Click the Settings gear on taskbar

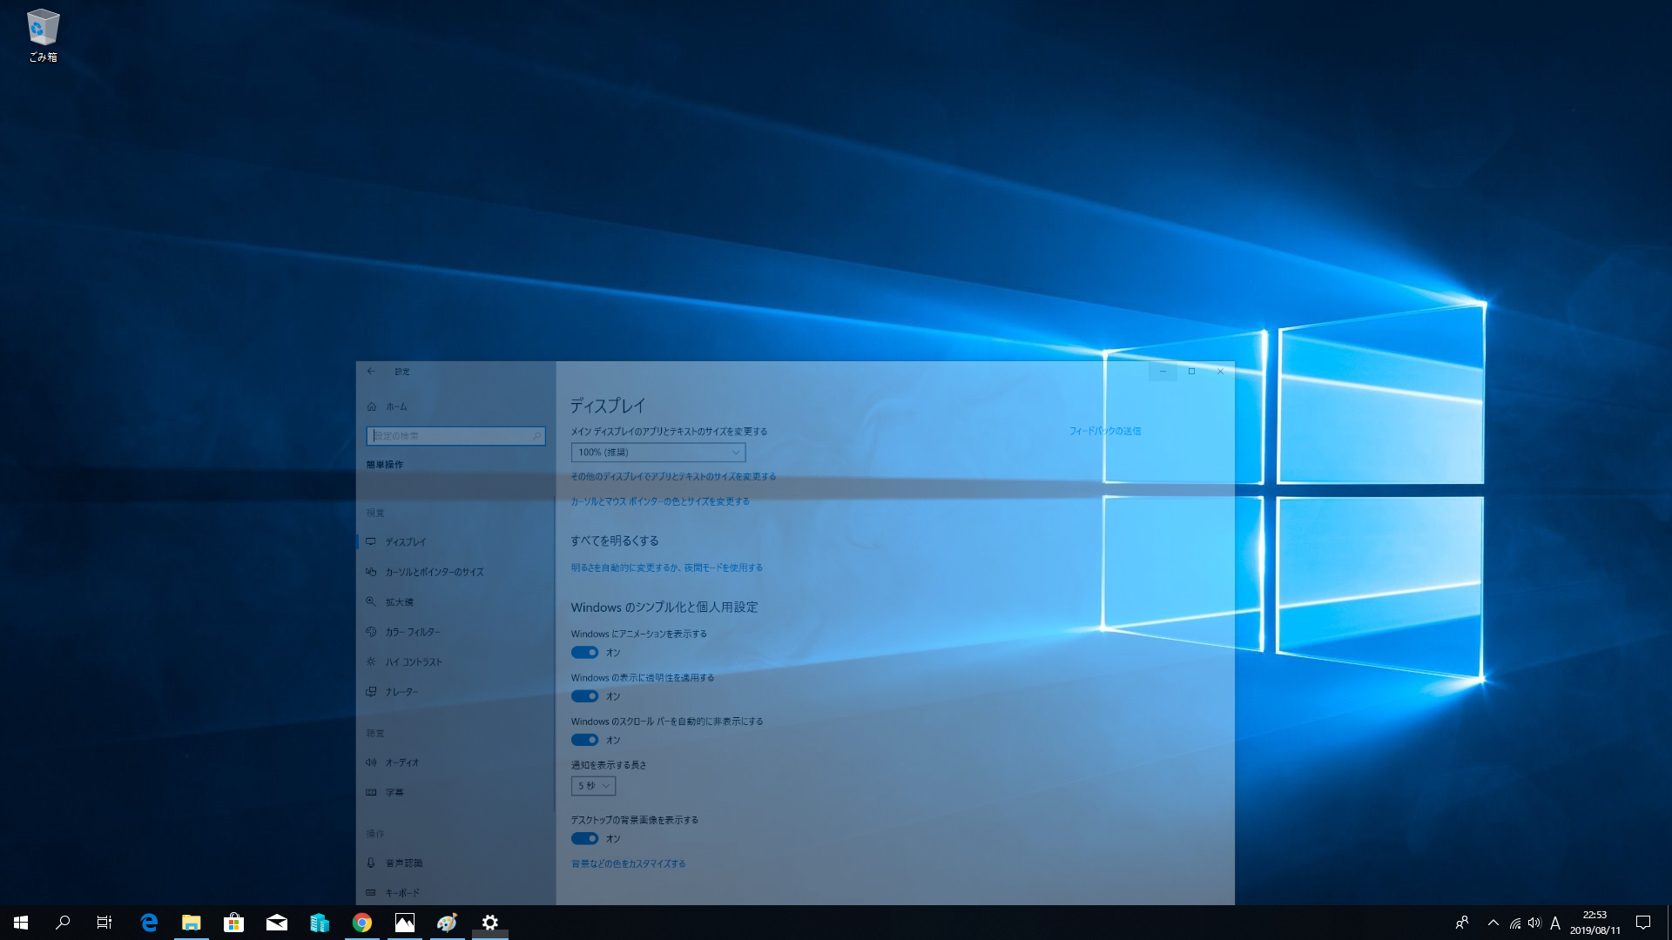click(x=490, y=923)
